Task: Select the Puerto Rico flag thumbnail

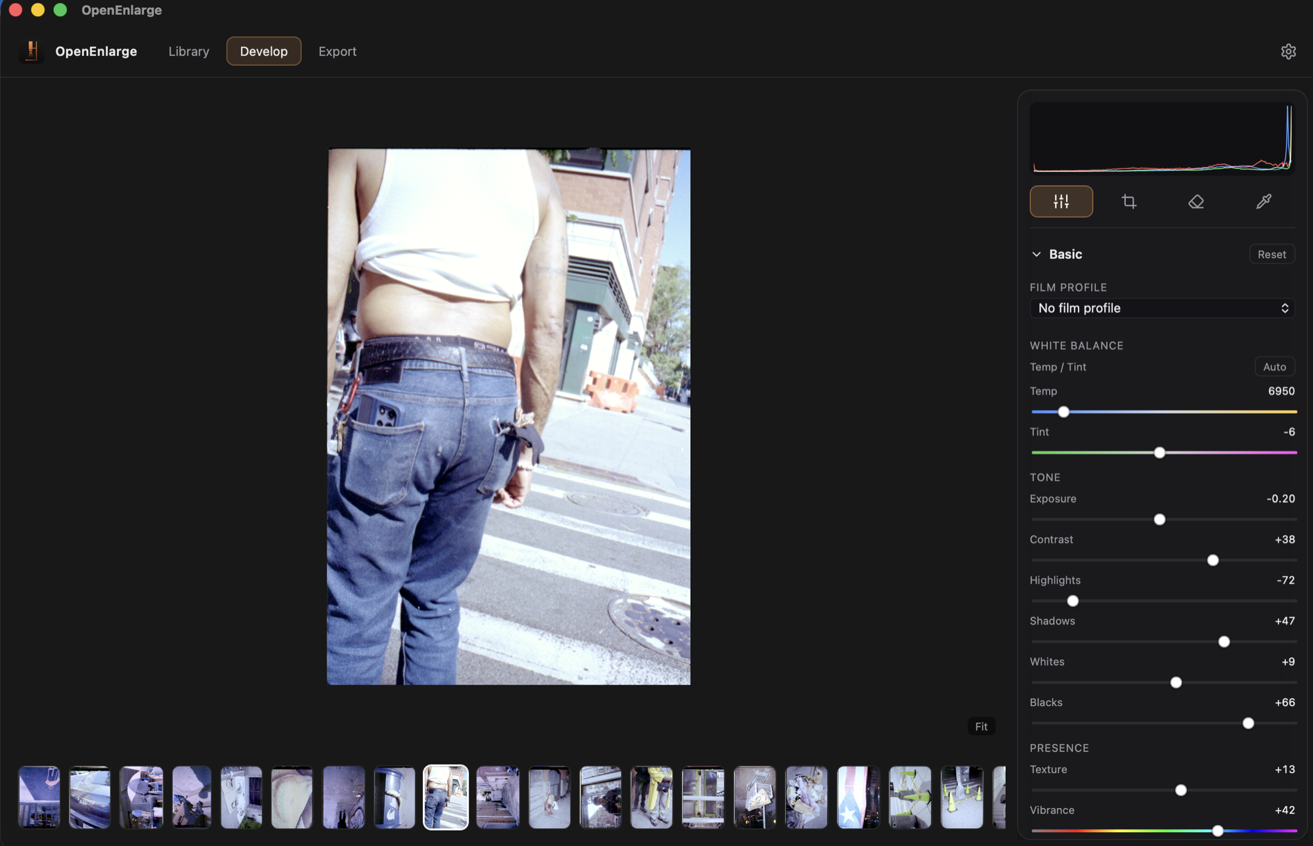Action: tap(858, 797)
